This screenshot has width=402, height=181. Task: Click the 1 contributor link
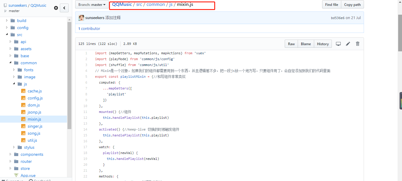point(89,28)
